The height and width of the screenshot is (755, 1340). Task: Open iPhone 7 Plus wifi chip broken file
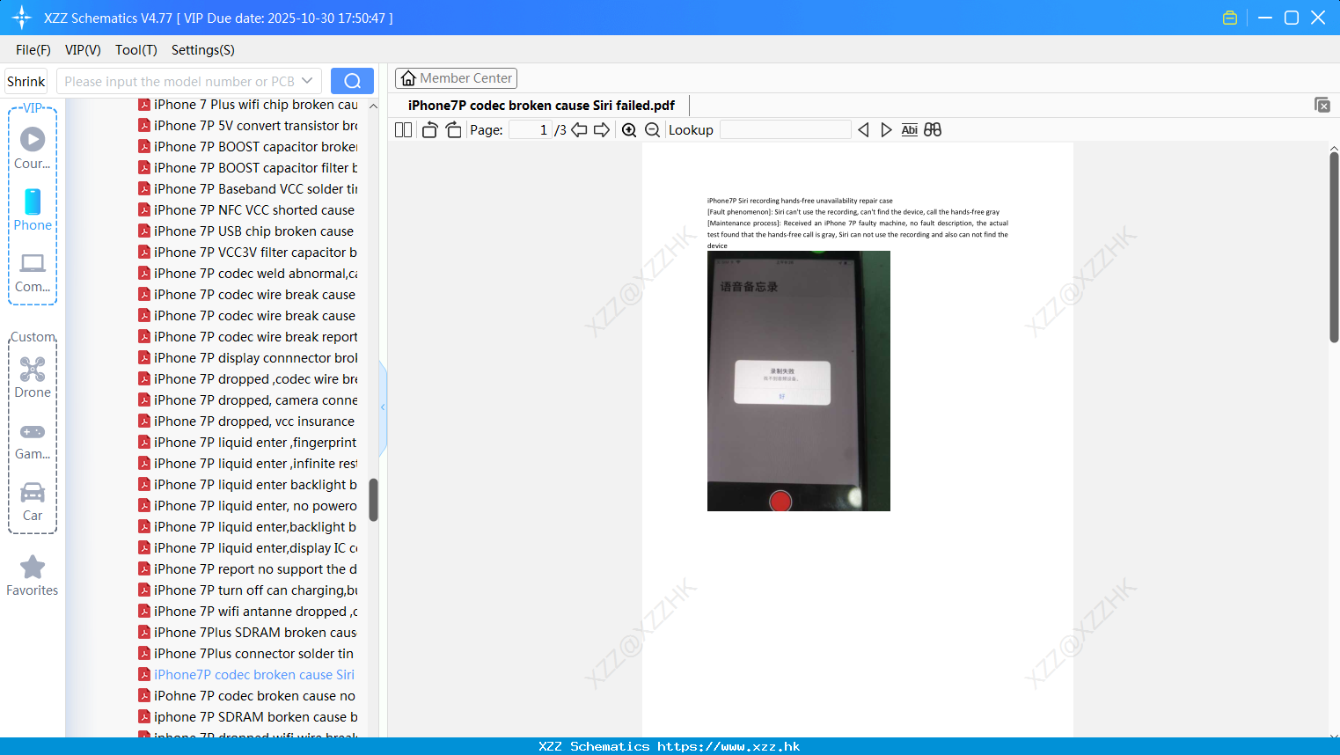pyautogui.click(x=248, y=105)
